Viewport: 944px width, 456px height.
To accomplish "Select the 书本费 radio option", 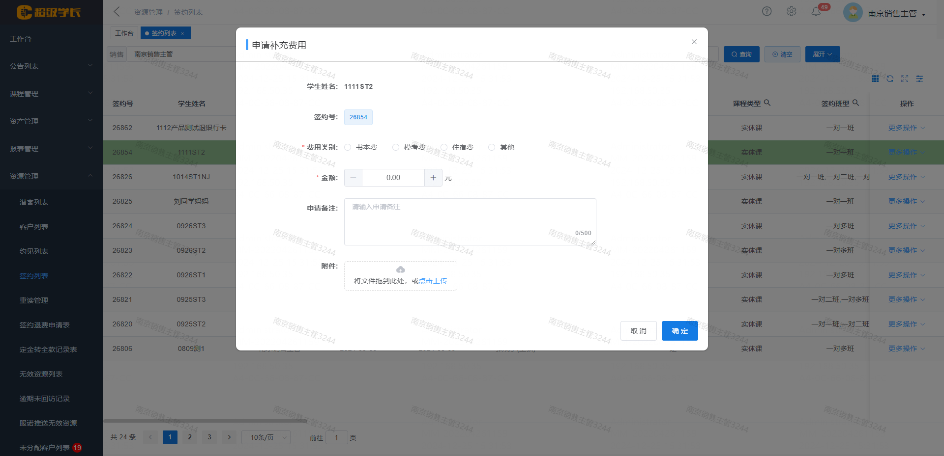I will point(348,147).
